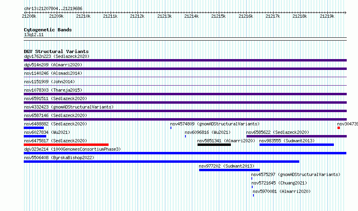Select nsv6591511 (Sedlazeck2020) label

(x=56, y=98)
